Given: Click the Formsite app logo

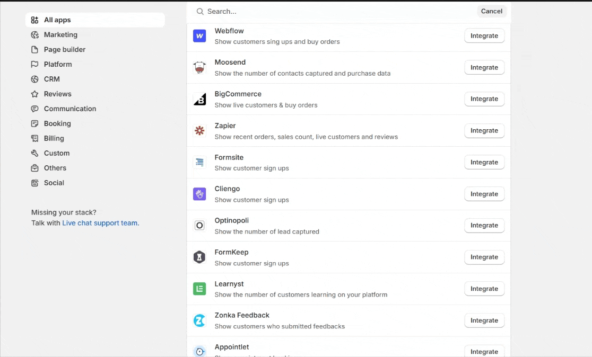Looking at the screenshot, I should point(199,163).
